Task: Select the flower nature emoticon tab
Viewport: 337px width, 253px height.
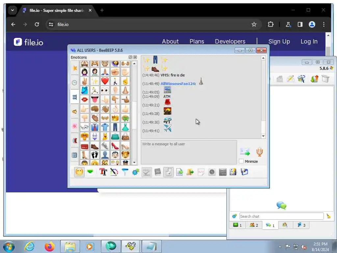Action: [x=75, y=126]
